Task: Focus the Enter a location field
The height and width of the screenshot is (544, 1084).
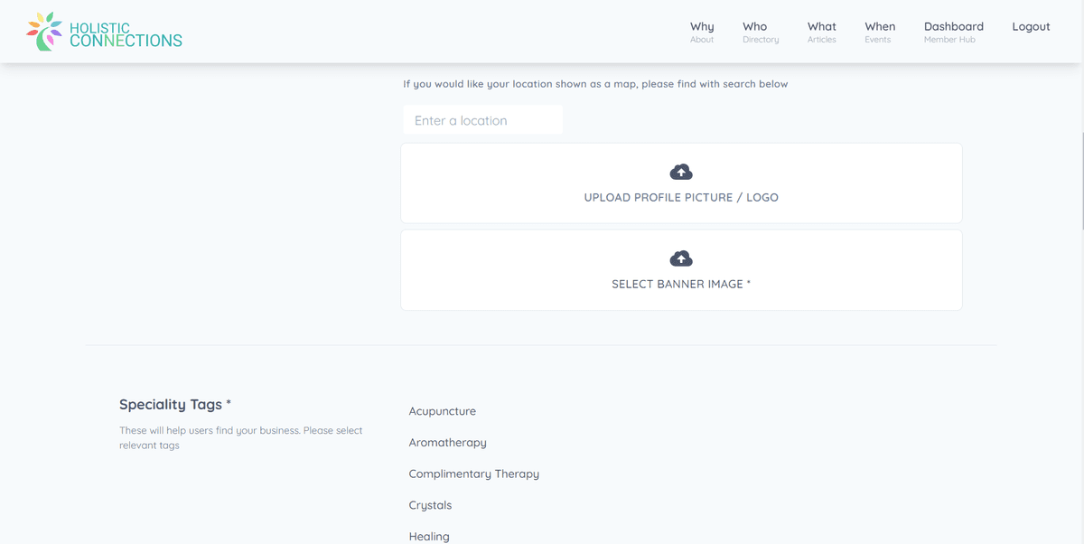Action: pos(482,120)
